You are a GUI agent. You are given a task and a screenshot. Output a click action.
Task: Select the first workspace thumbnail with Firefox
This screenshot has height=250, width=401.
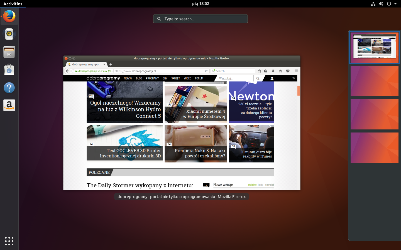pos(375,47)
